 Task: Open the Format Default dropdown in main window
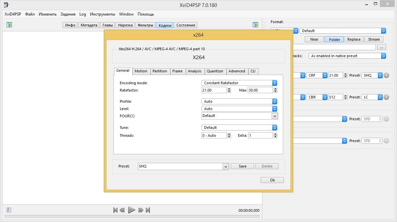pos(343,31)
